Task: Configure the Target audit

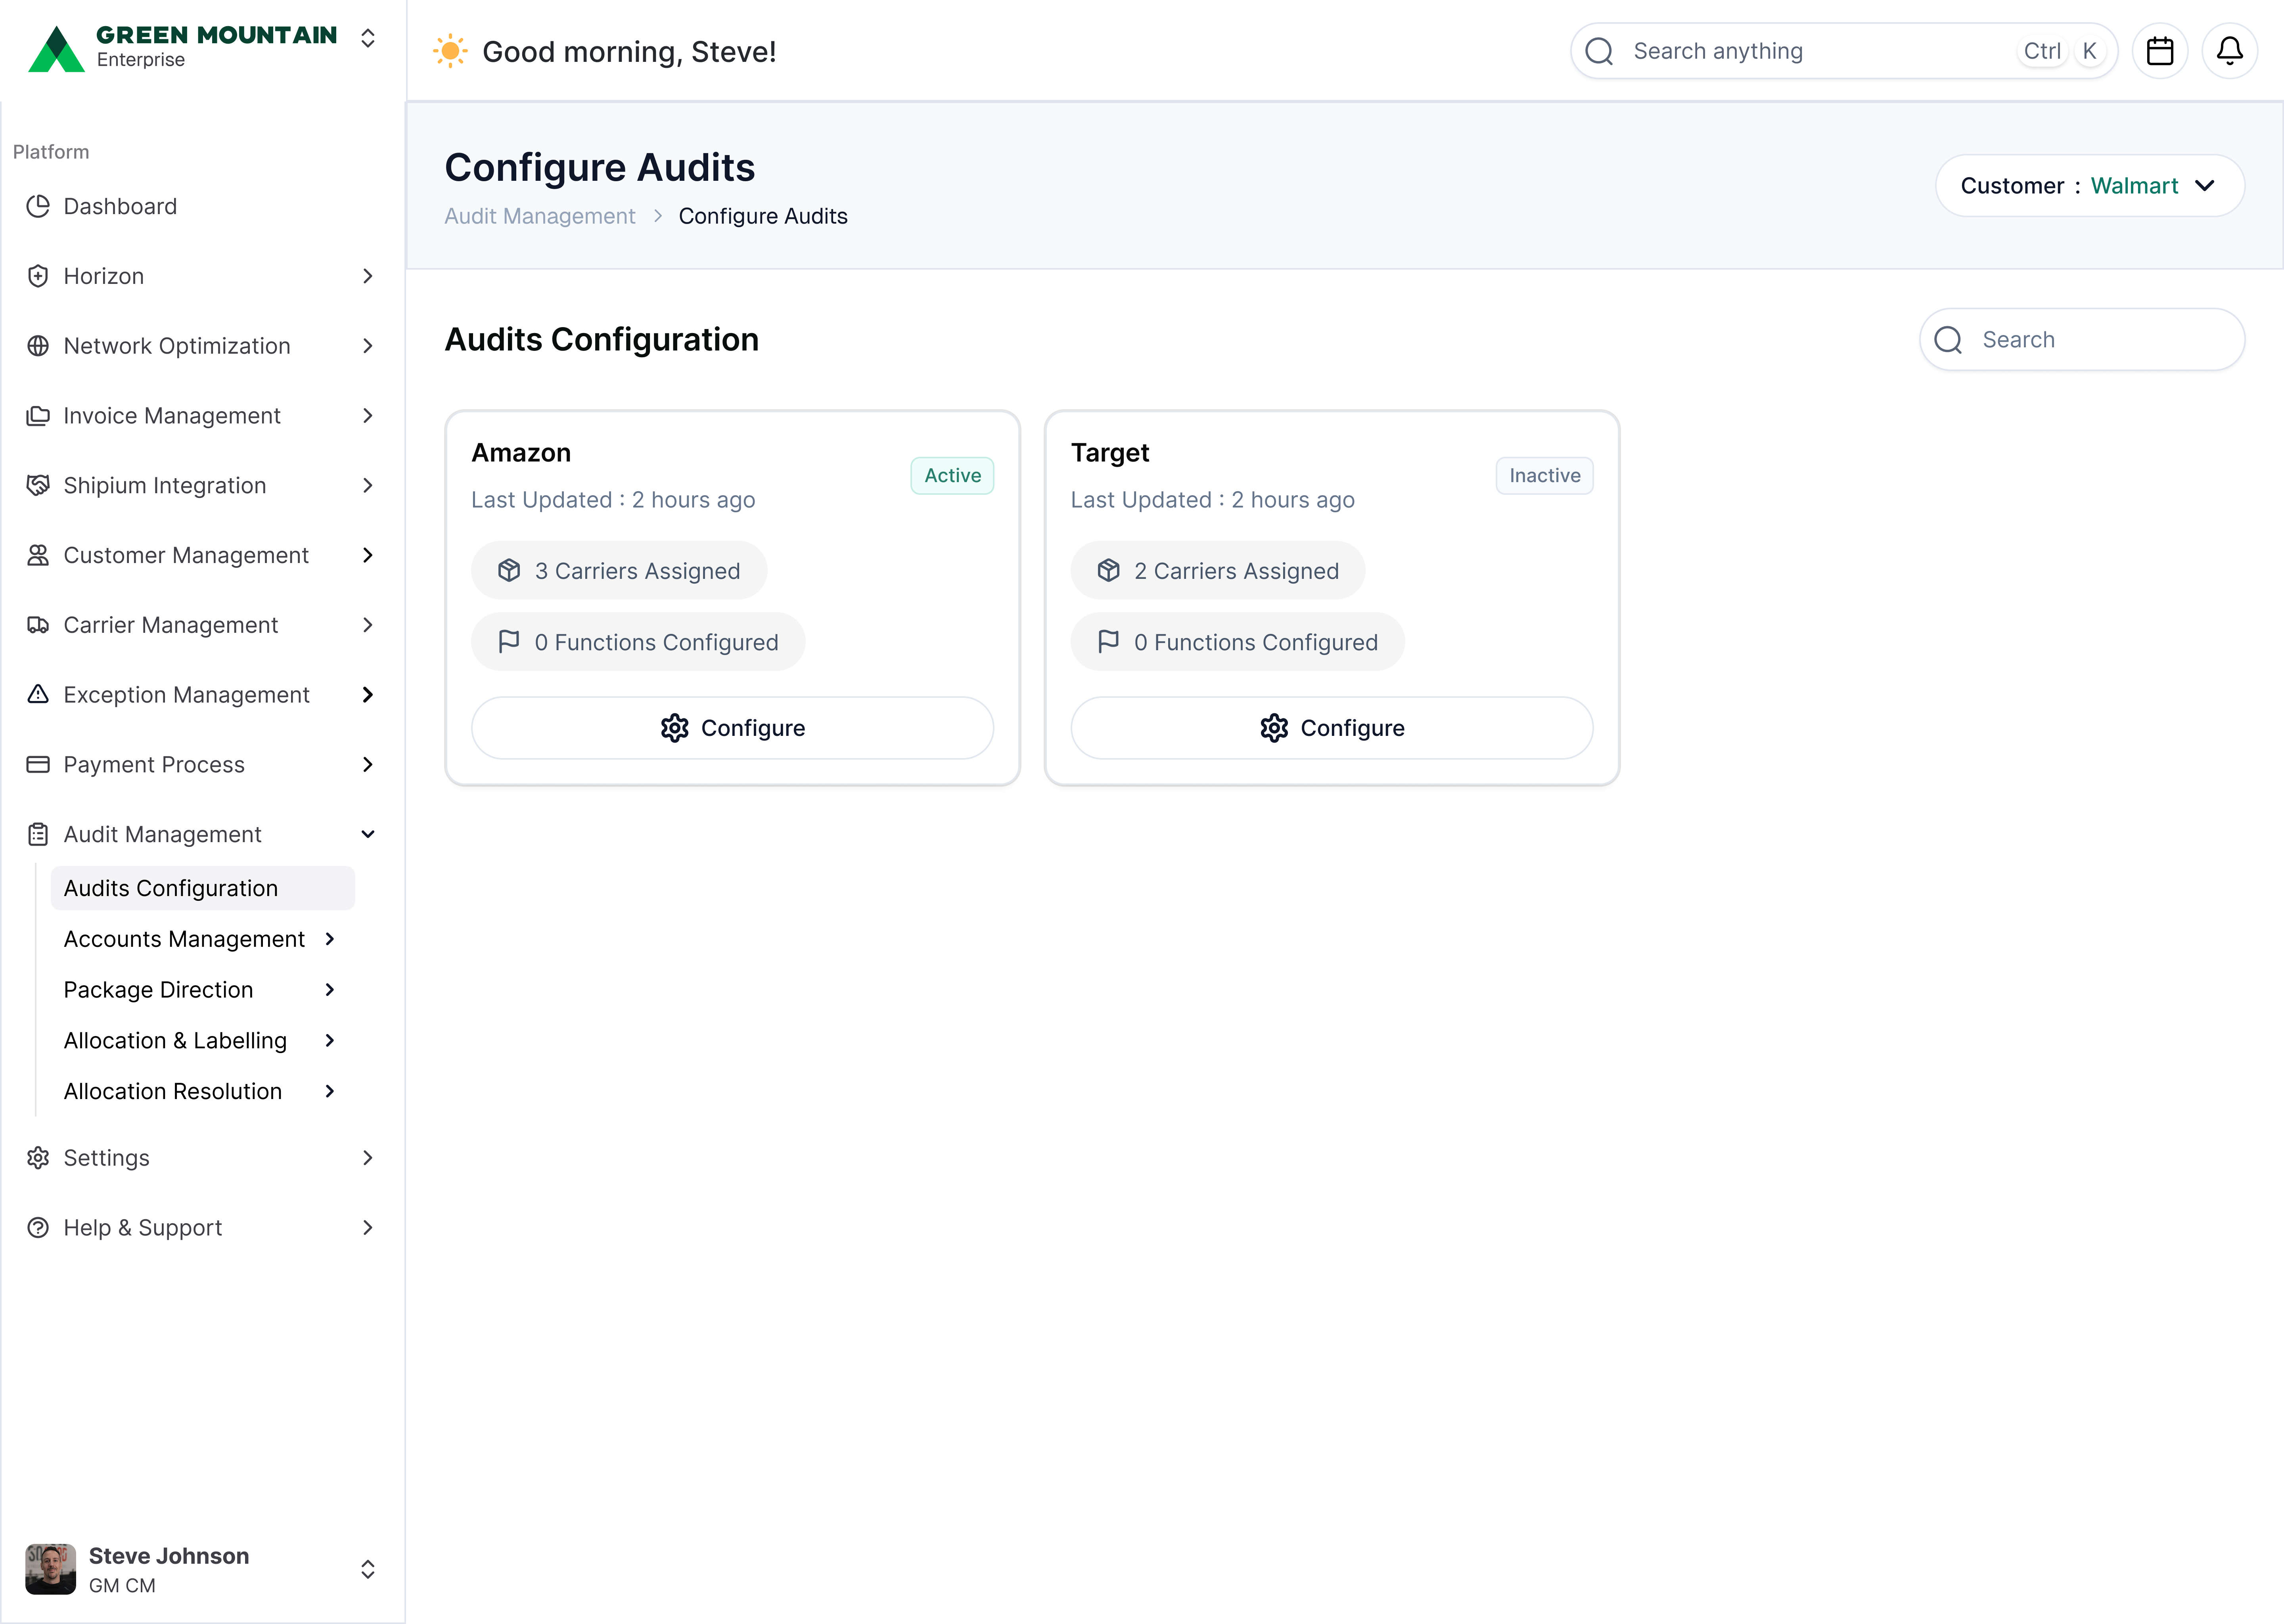Action: pyautogui.click(x=1331, y=728)
